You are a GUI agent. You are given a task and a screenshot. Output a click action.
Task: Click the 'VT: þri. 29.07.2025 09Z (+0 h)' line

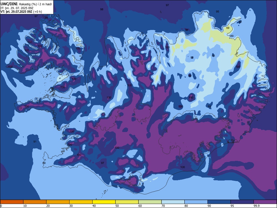tap(21, 12)
